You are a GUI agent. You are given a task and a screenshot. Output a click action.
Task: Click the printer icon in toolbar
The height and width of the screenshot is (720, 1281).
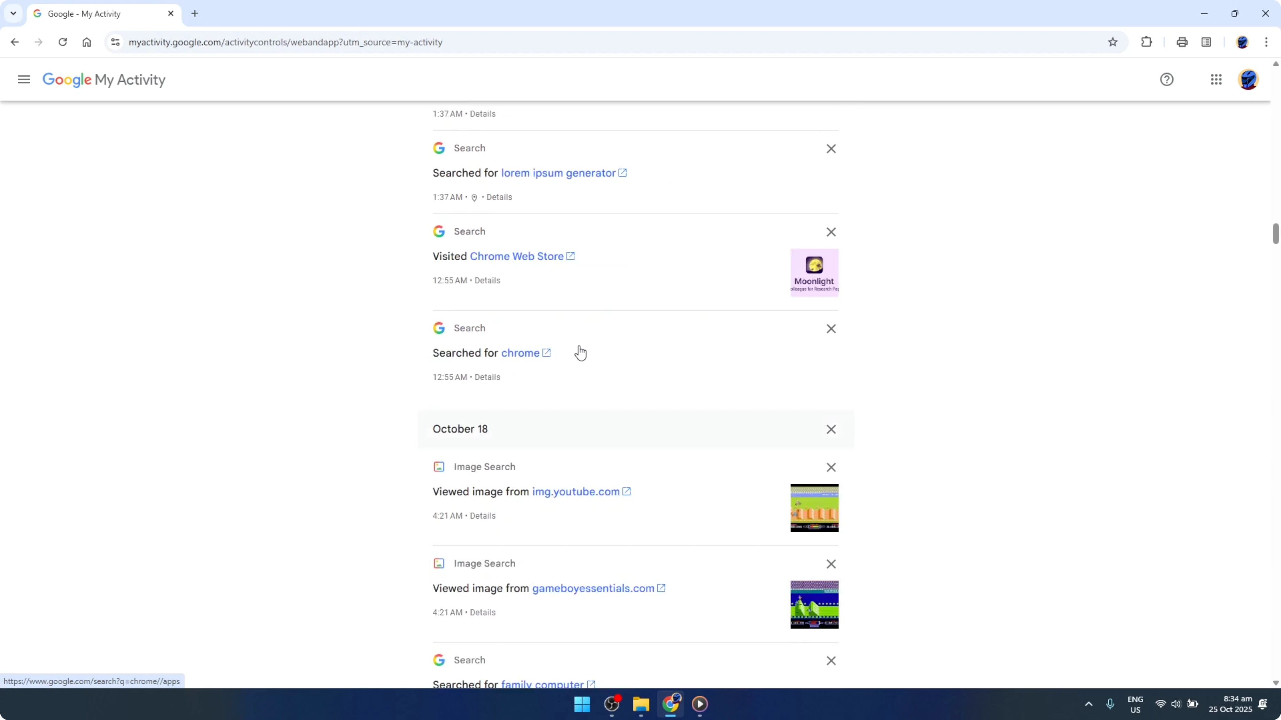[x=1182, y=42]
